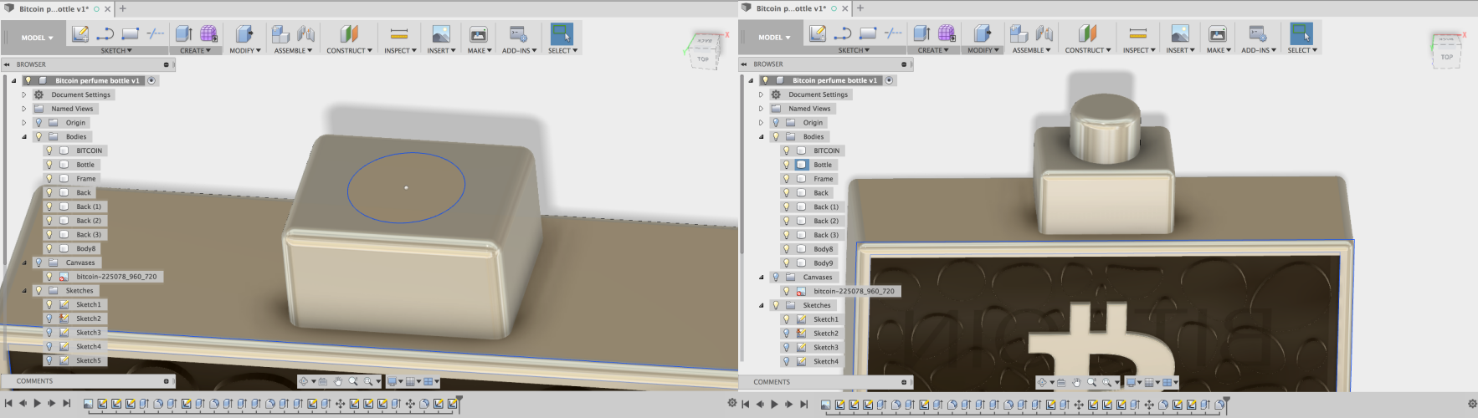Click first timeline canvas feature, left window
This screenshot has width=1478, height=418.
tap(88, 404)
